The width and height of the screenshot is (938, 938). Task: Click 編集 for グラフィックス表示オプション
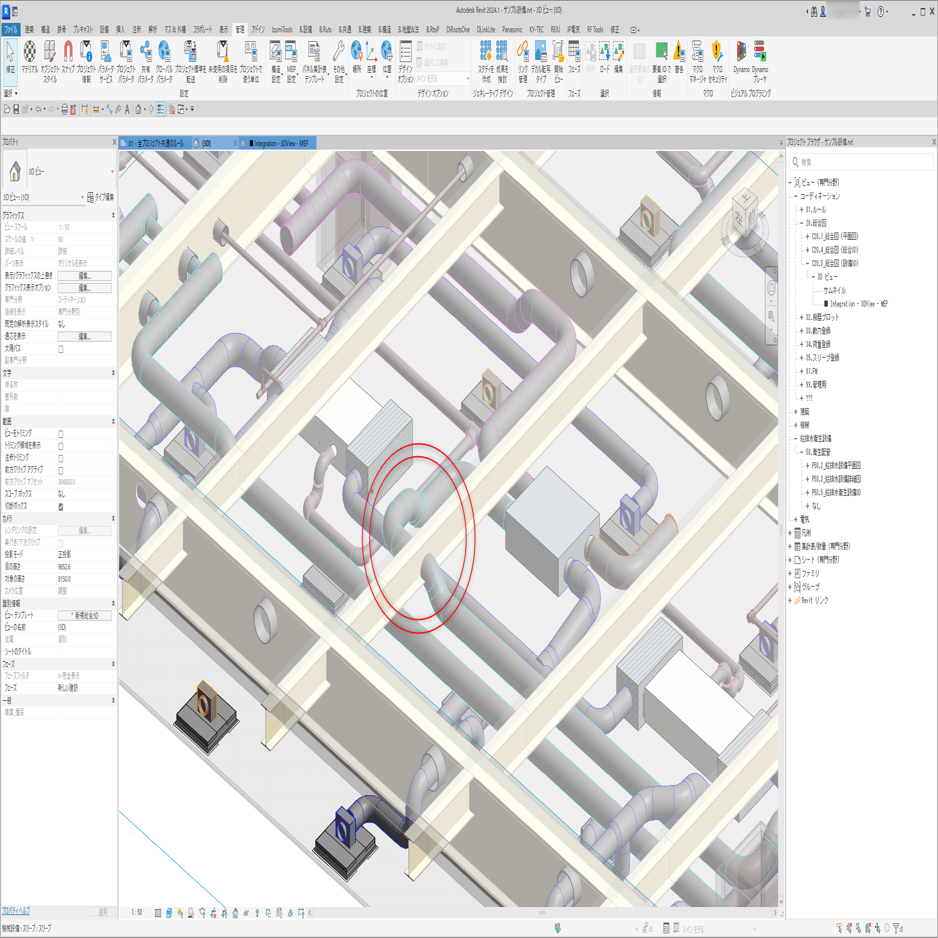[84, 288]
